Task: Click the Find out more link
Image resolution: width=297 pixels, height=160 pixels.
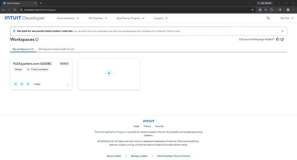Action: 173,31
